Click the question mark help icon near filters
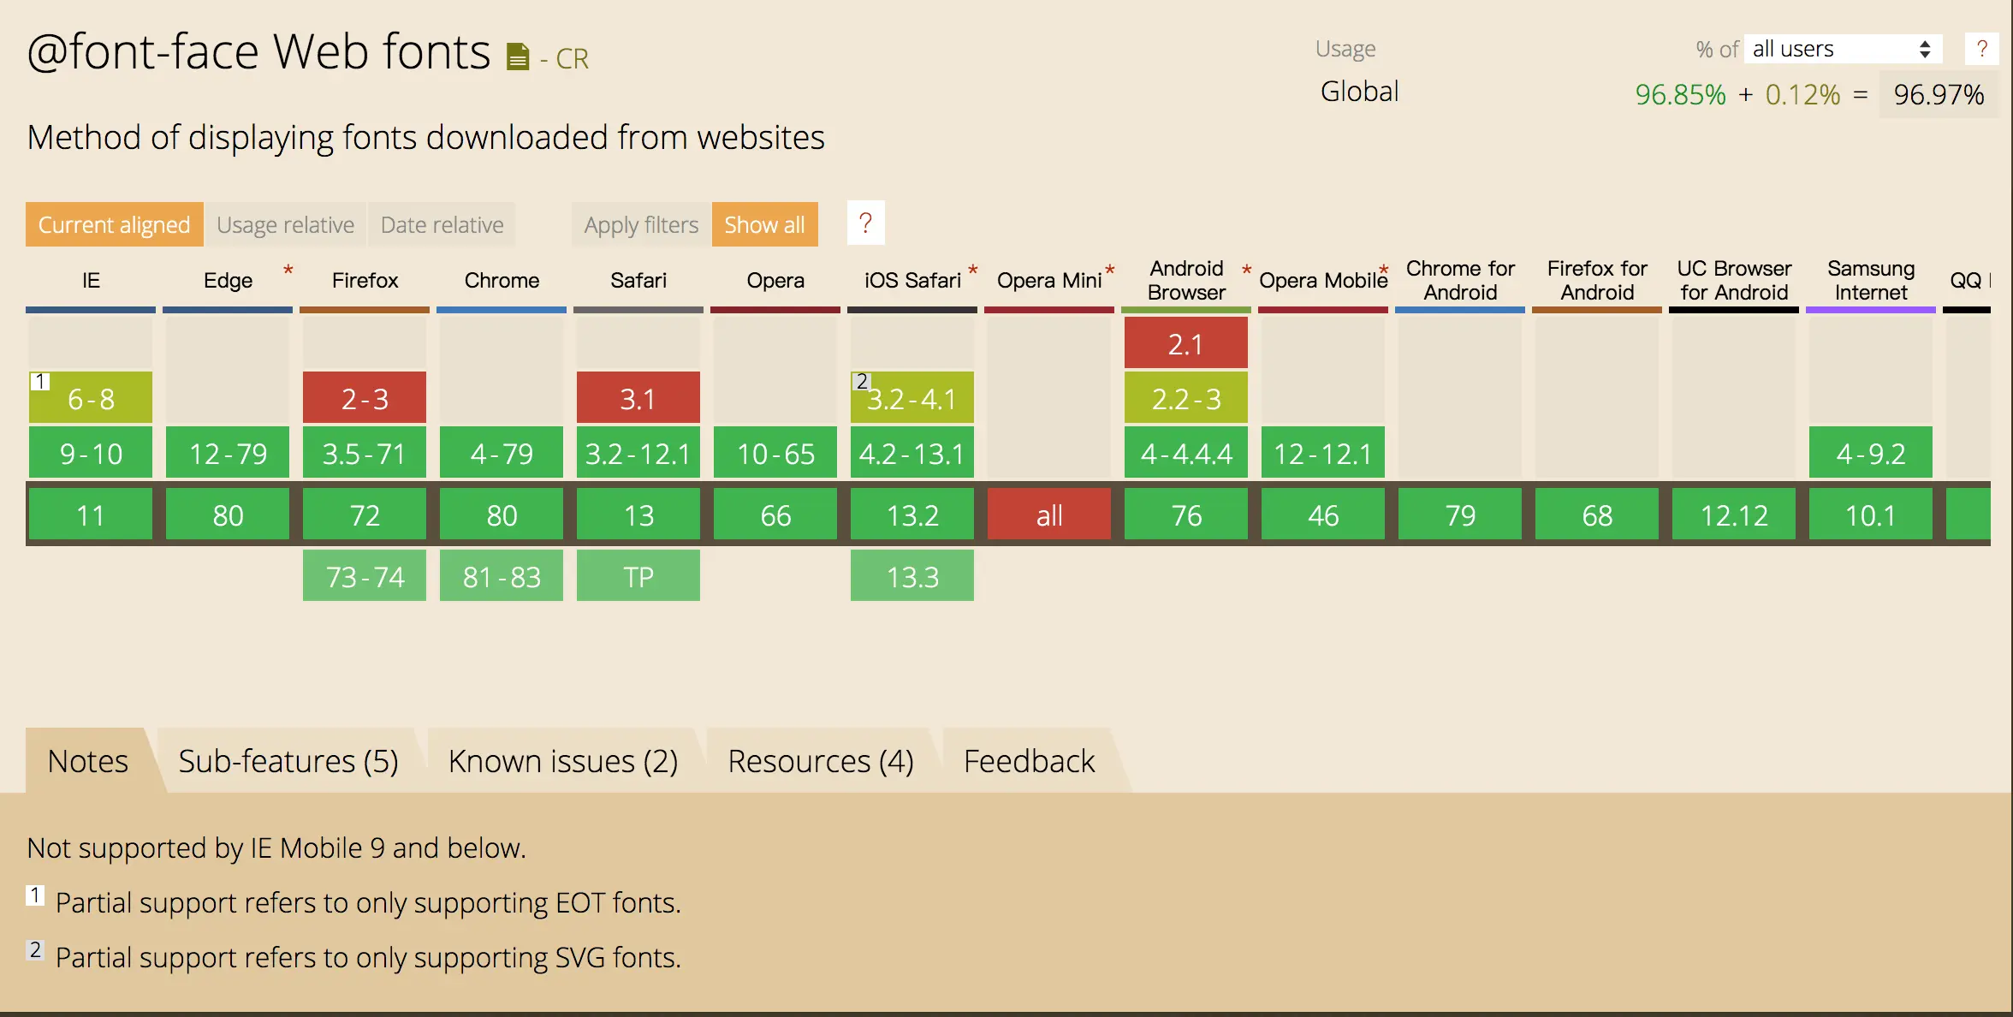 click(865, 223)
